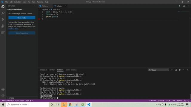Switch to the Welcome tab
The height and width of the screenshot is (107, 191).
[45, 6]
